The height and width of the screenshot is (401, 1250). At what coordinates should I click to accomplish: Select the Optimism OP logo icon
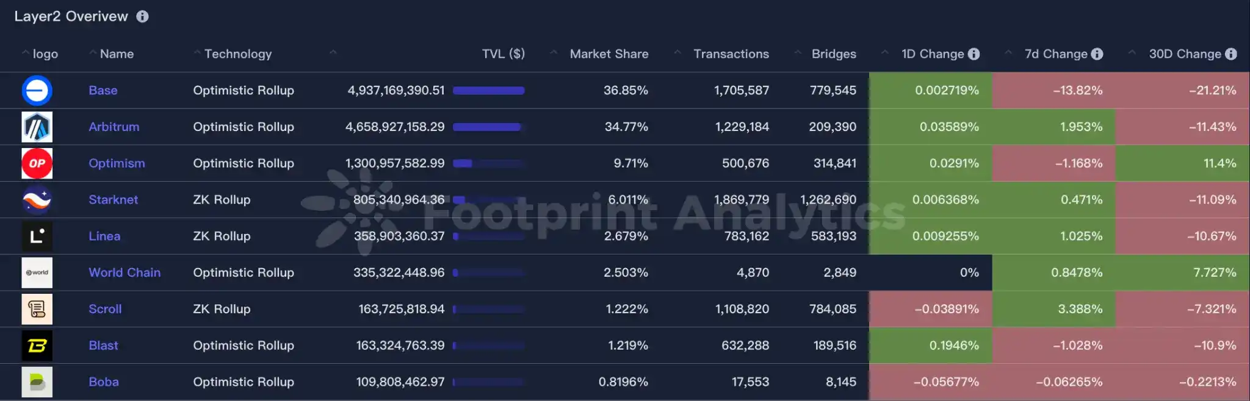click(x=37, y=163)
